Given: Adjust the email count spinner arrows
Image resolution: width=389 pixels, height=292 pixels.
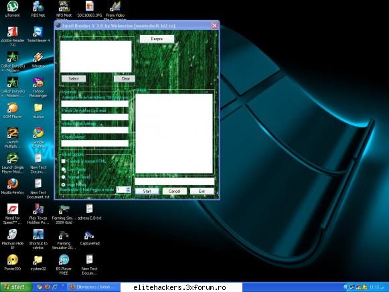Looking at the screenshot, I should (x=128, y=190).
